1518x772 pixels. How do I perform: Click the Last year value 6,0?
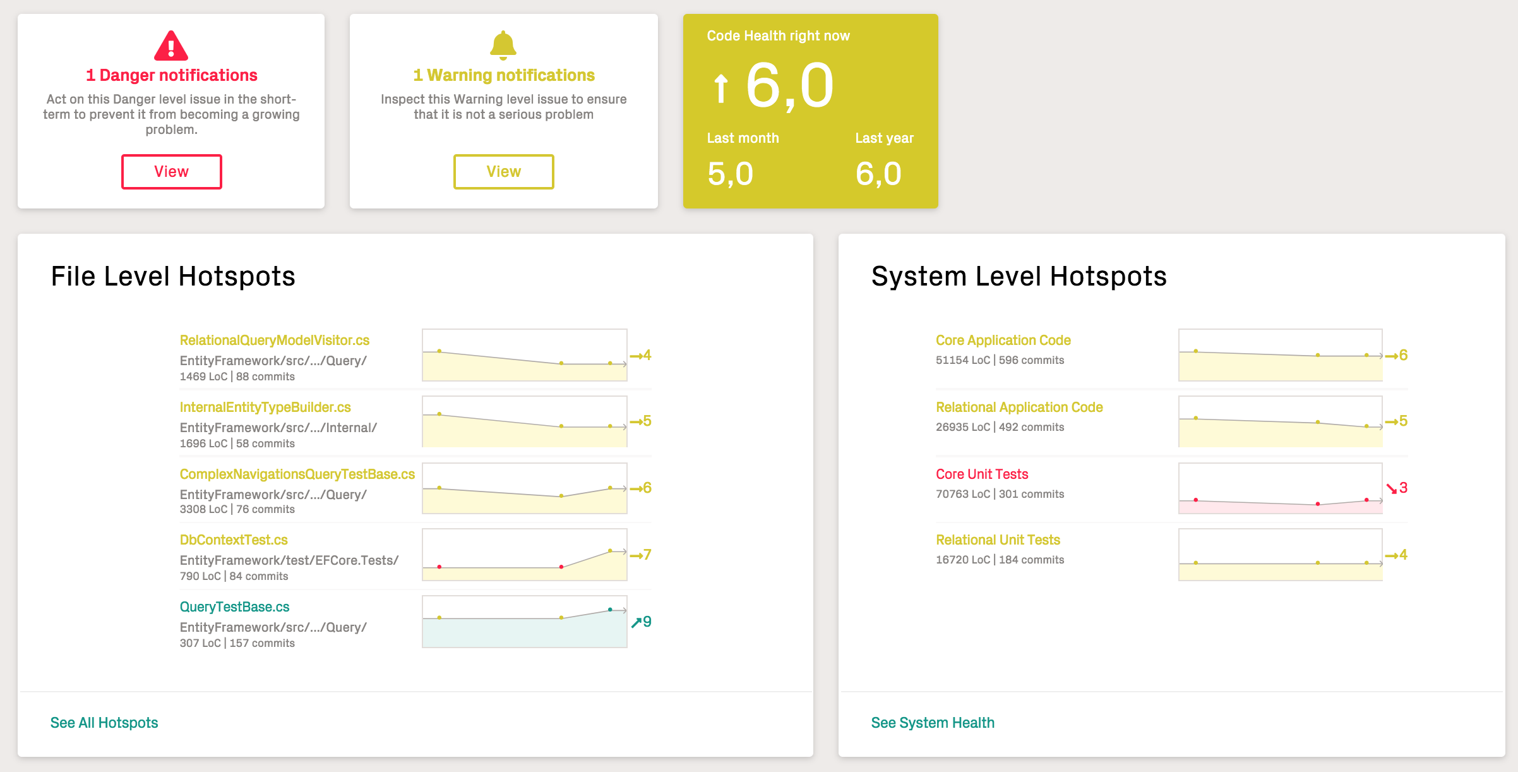click(x=878, y=174)
